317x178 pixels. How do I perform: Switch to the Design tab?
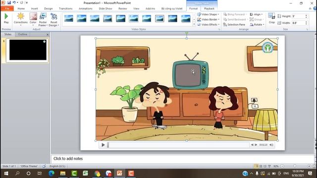click(x=49, y=8)
